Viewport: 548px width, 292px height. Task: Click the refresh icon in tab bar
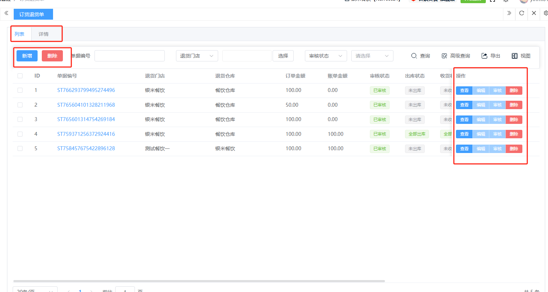[522, 13]
